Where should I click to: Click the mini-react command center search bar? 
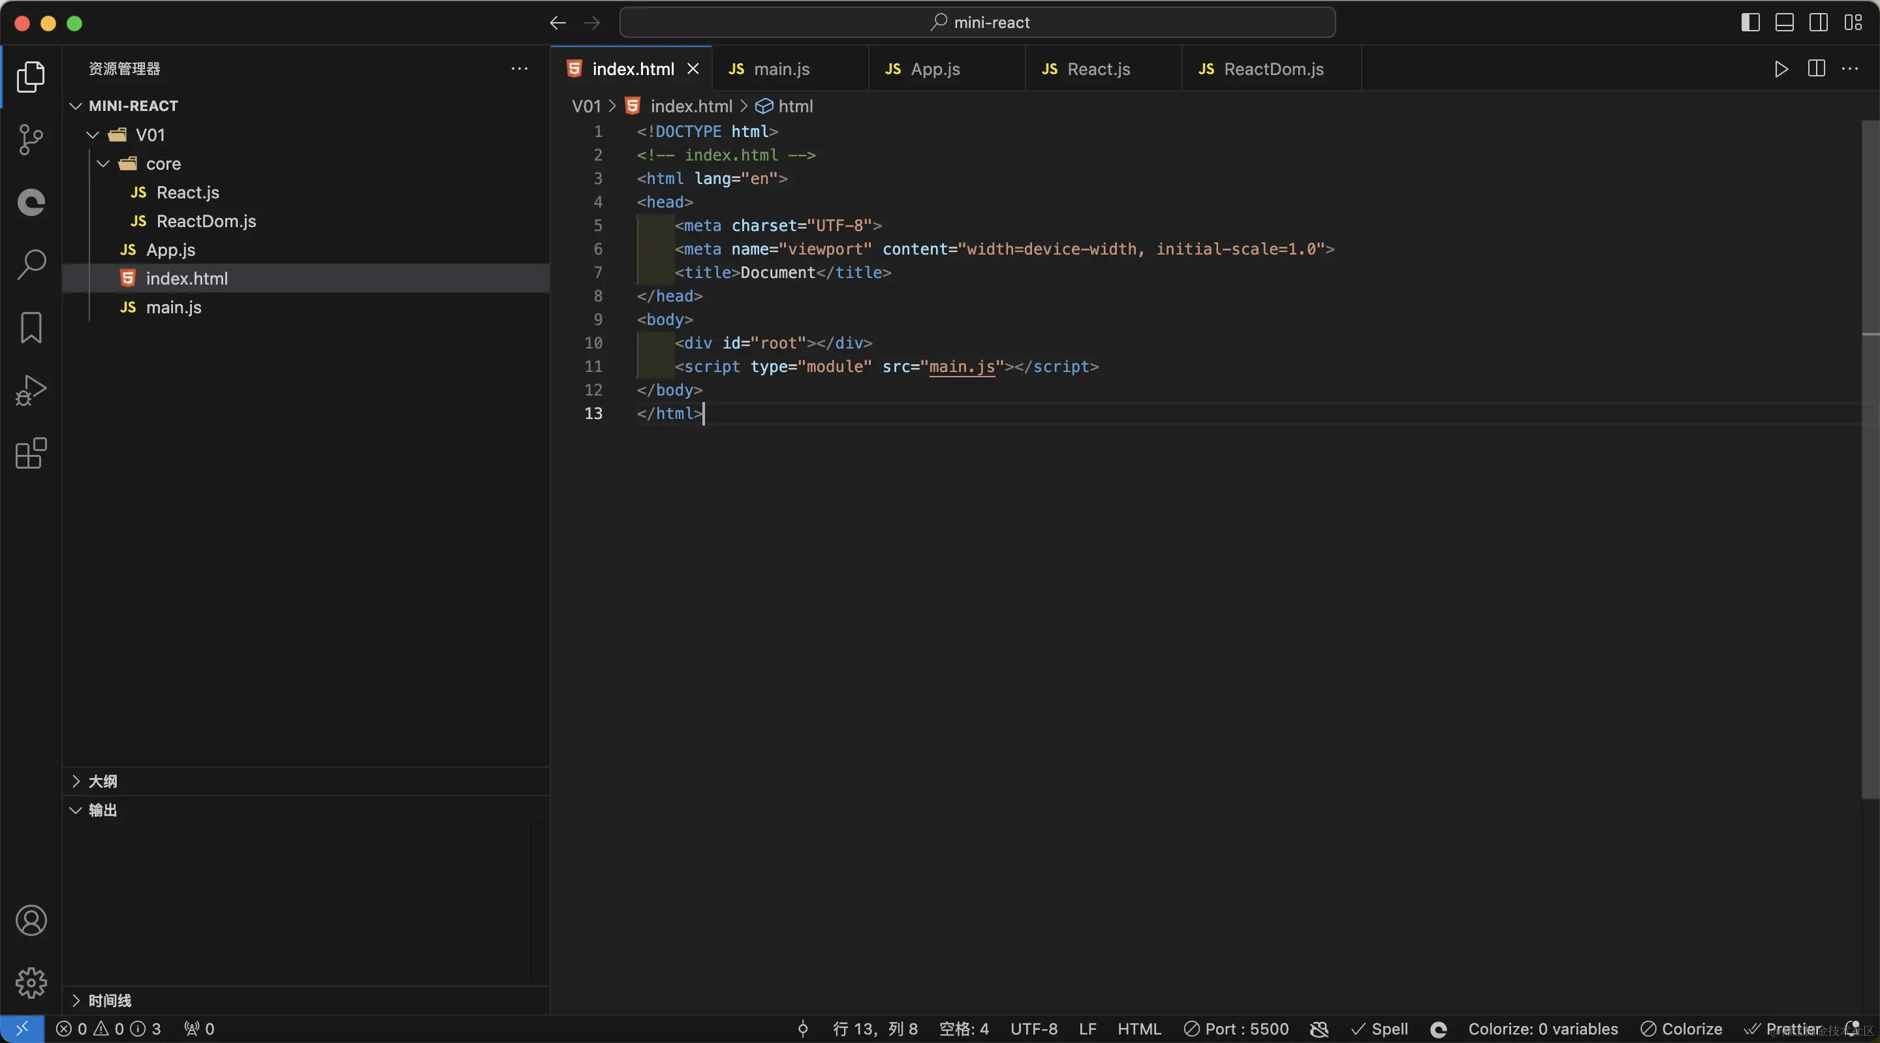[x=978, y=22]
